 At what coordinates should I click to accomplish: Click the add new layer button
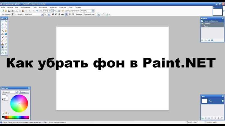[202, 118]
